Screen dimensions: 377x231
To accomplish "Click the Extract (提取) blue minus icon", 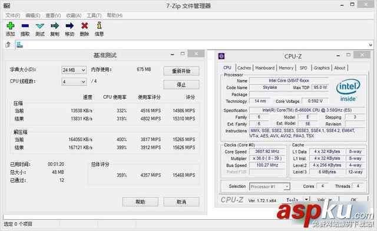I will click(25, 26).
